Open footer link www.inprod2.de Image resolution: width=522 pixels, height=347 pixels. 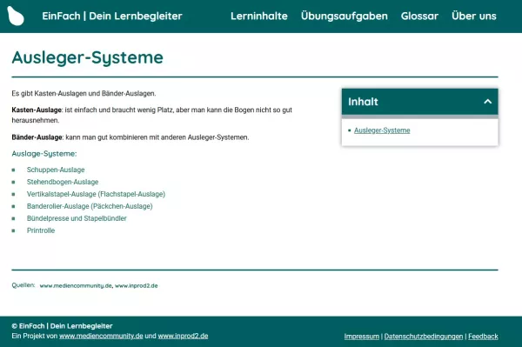click(x=183, y=336)
